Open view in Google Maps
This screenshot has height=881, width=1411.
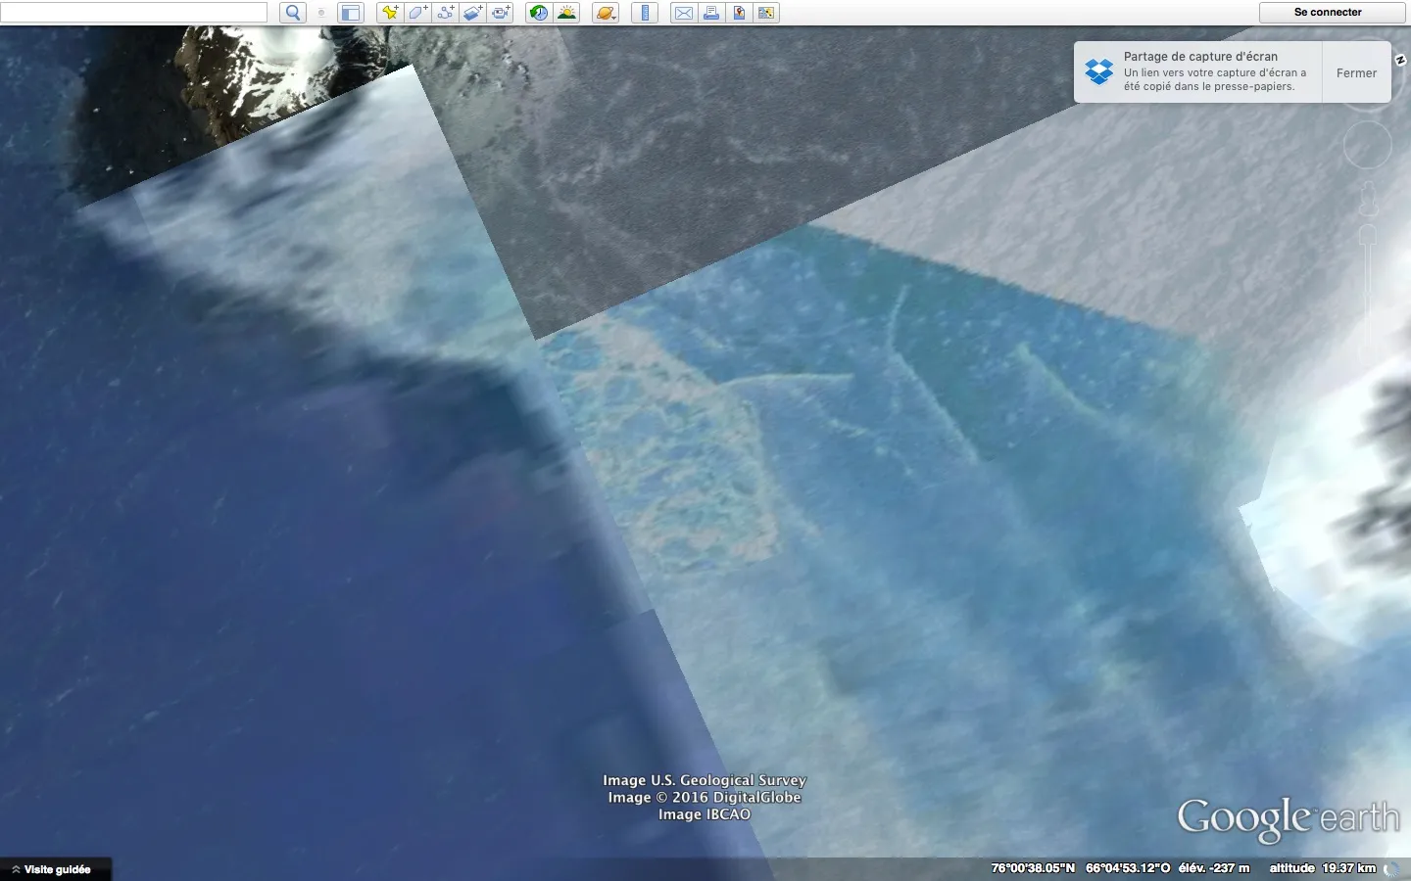[x=739, y=13]
